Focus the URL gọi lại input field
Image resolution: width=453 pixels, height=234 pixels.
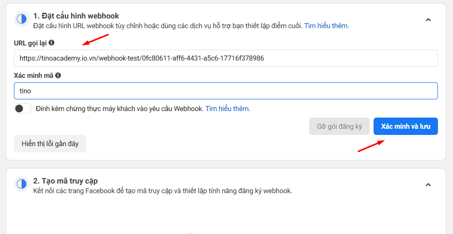tap(226, 58)
